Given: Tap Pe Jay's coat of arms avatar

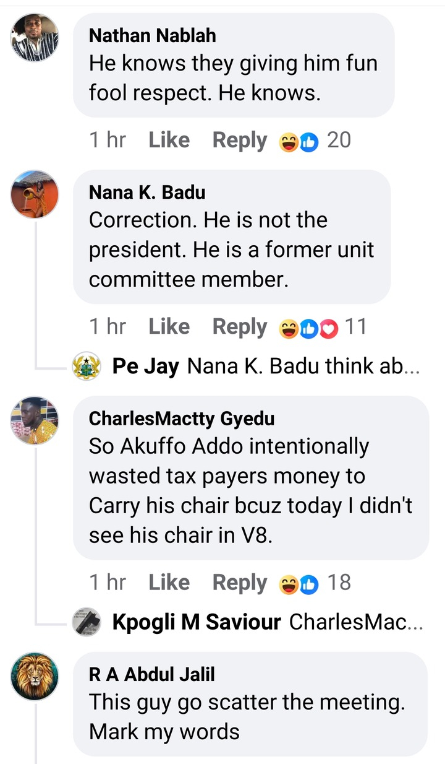Looking at the screenshot, I should point(87,367).
